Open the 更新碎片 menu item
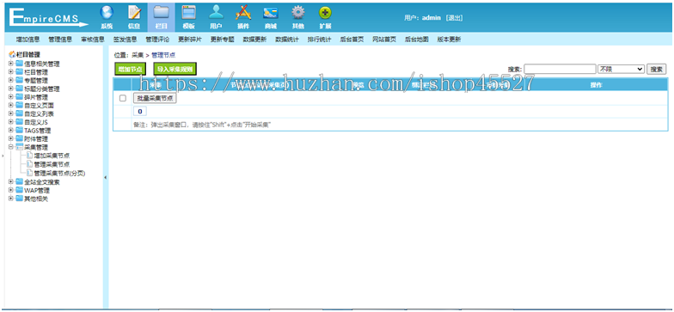The height and width of the screenshot is (312, 674). [189, 40]
